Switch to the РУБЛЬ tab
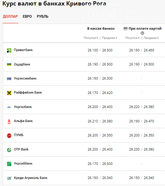 (x=42, y=17)
